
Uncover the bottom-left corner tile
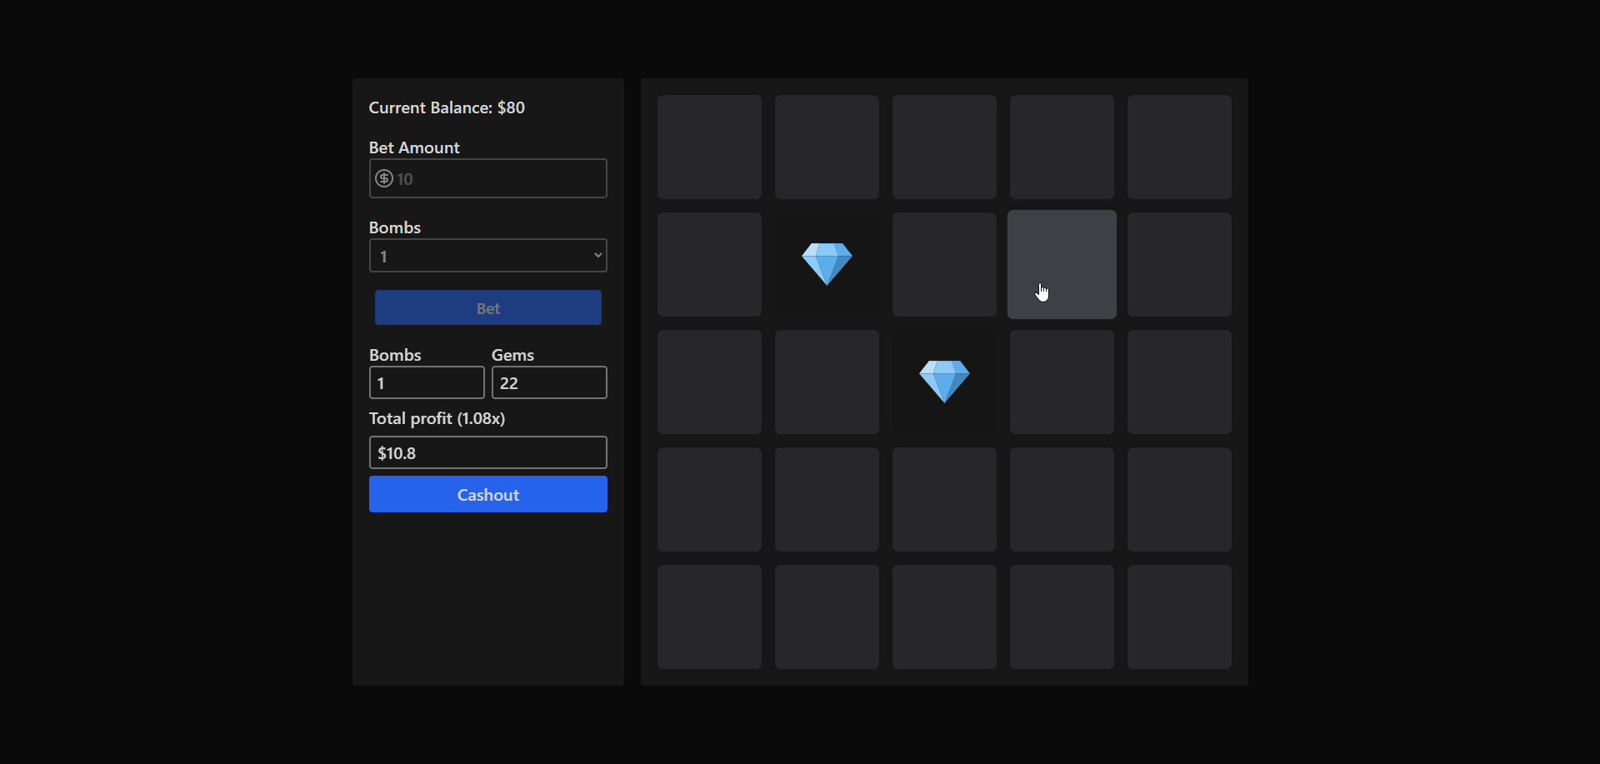click(x=709, y=617)
